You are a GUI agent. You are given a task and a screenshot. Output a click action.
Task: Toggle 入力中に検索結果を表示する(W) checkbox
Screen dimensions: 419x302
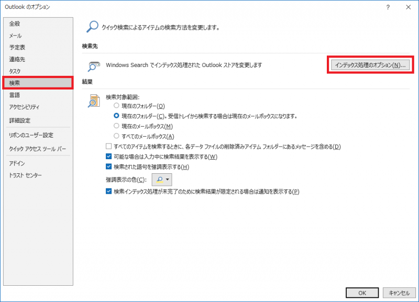(108, 156)
